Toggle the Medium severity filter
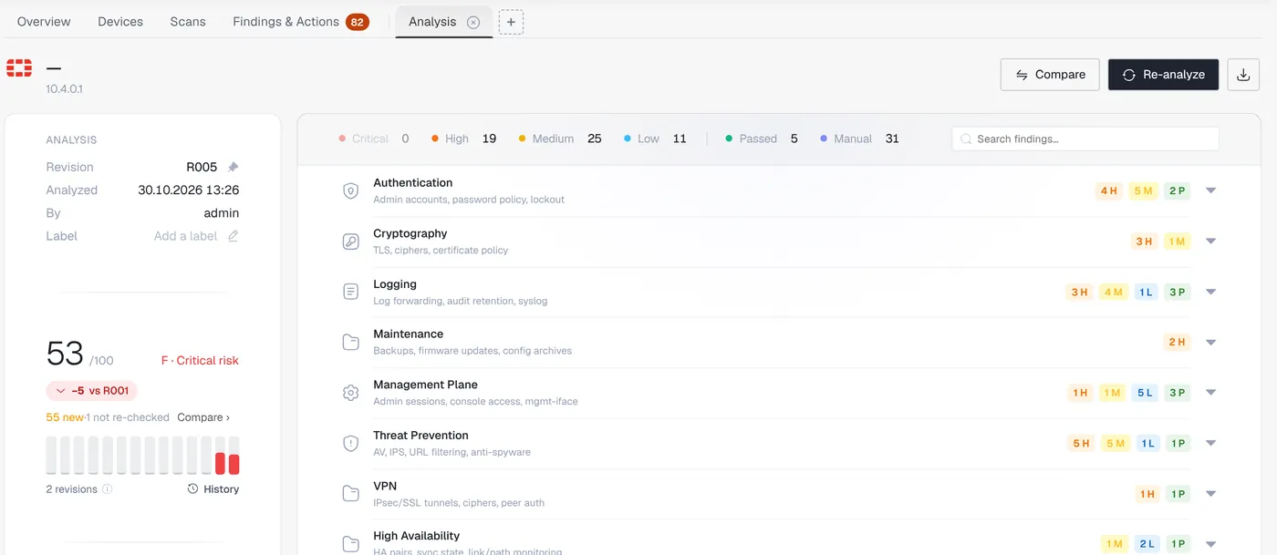The height and width of the screenshot is (555, 1277). coord(560,139)
